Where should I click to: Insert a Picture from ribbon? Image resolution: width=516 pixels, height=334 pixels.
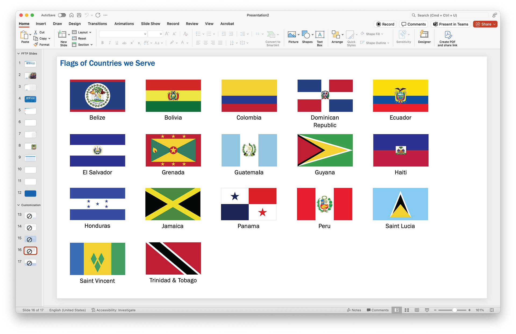(292, 35)
